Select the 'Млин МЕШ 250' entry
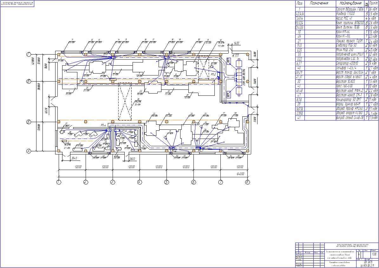The height and width of the screenshot is (268, 379). coord(345,50)
